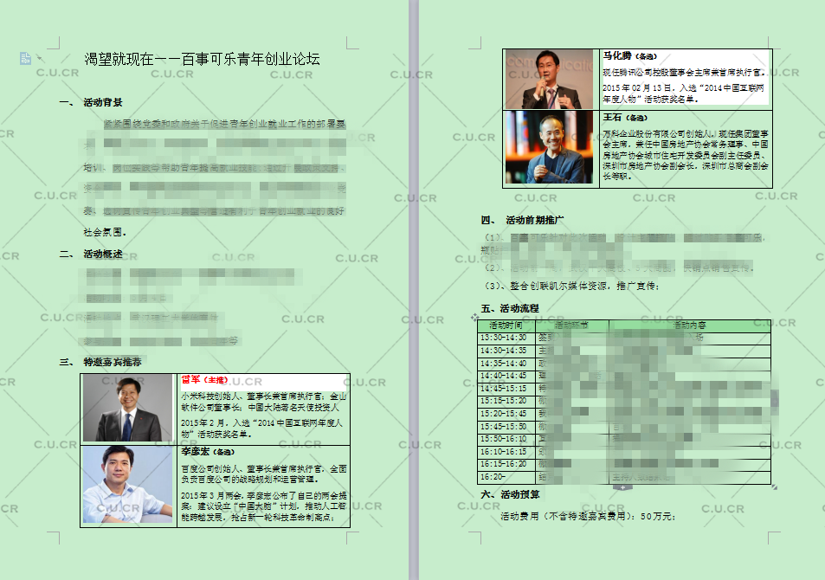Click the name 李彦宏（备选）
825x580 pixels.
(208, 452)
